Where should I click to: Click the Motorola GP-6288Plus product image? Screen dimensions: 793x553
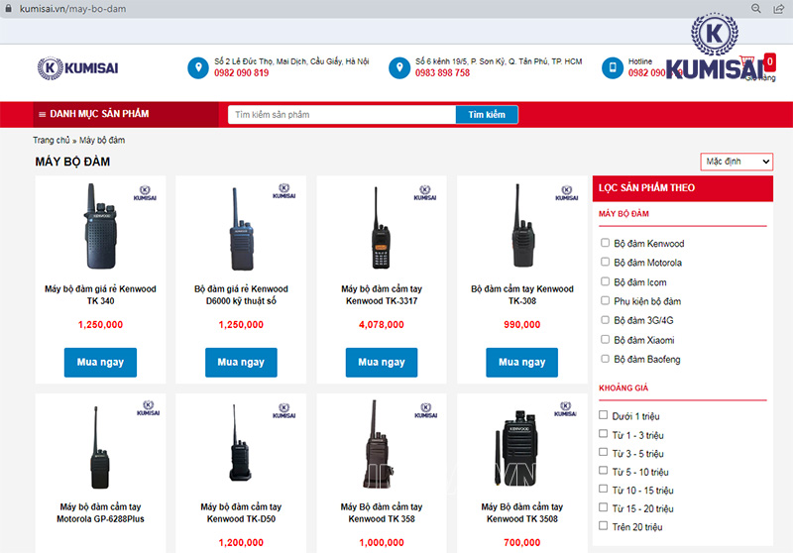99,447
